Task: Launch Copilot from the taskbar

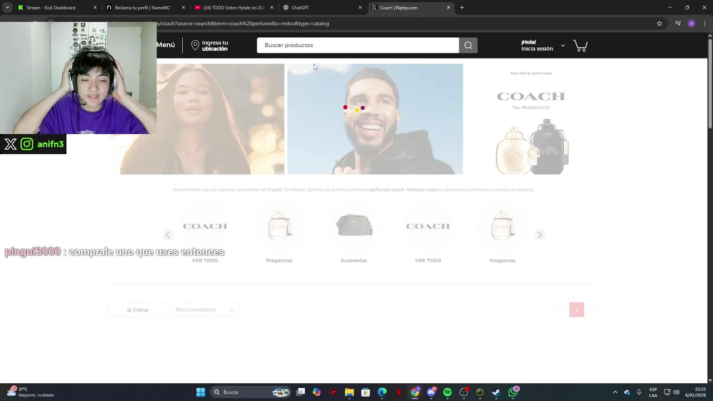Action: 317,392
